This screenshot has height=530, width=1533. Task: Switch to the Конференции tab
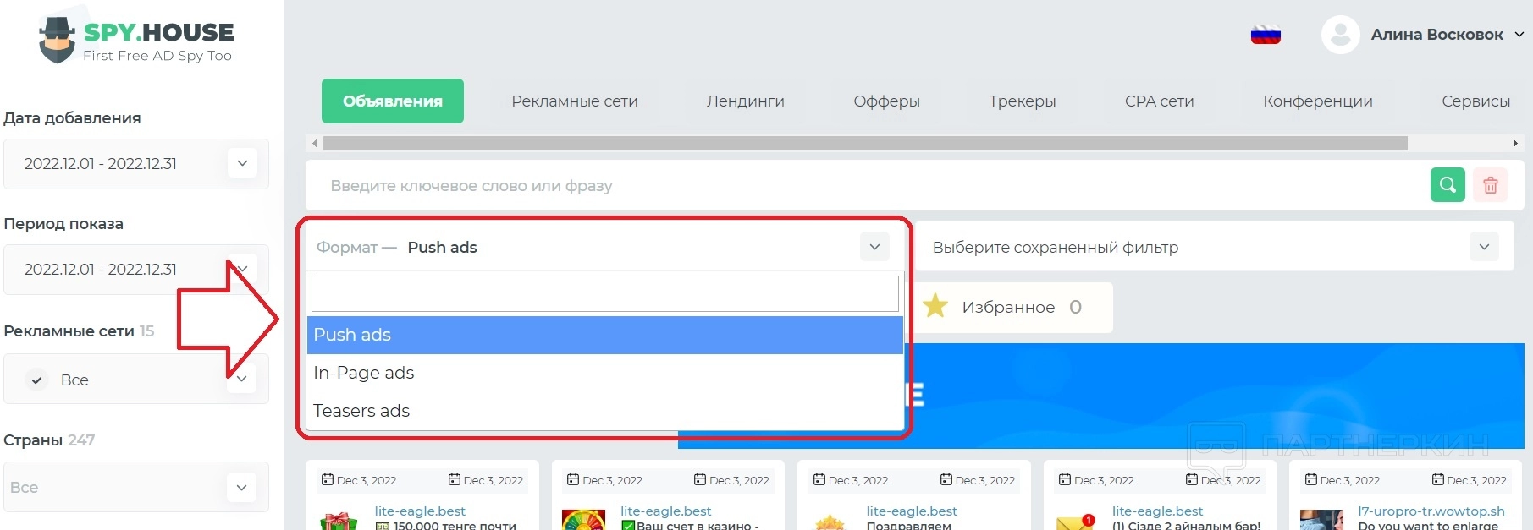(1318, 101)
